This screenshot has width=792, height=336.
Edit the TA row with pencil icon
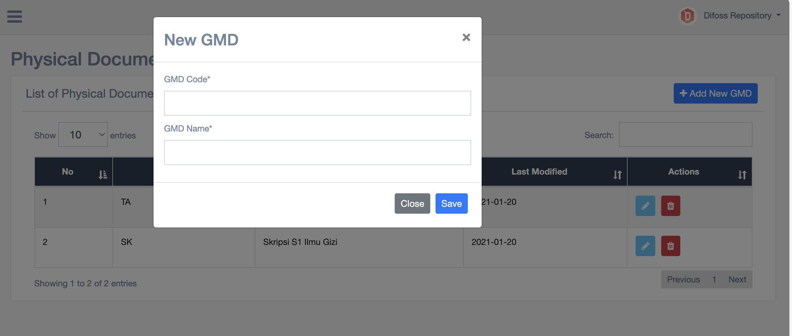coord(645,206)
